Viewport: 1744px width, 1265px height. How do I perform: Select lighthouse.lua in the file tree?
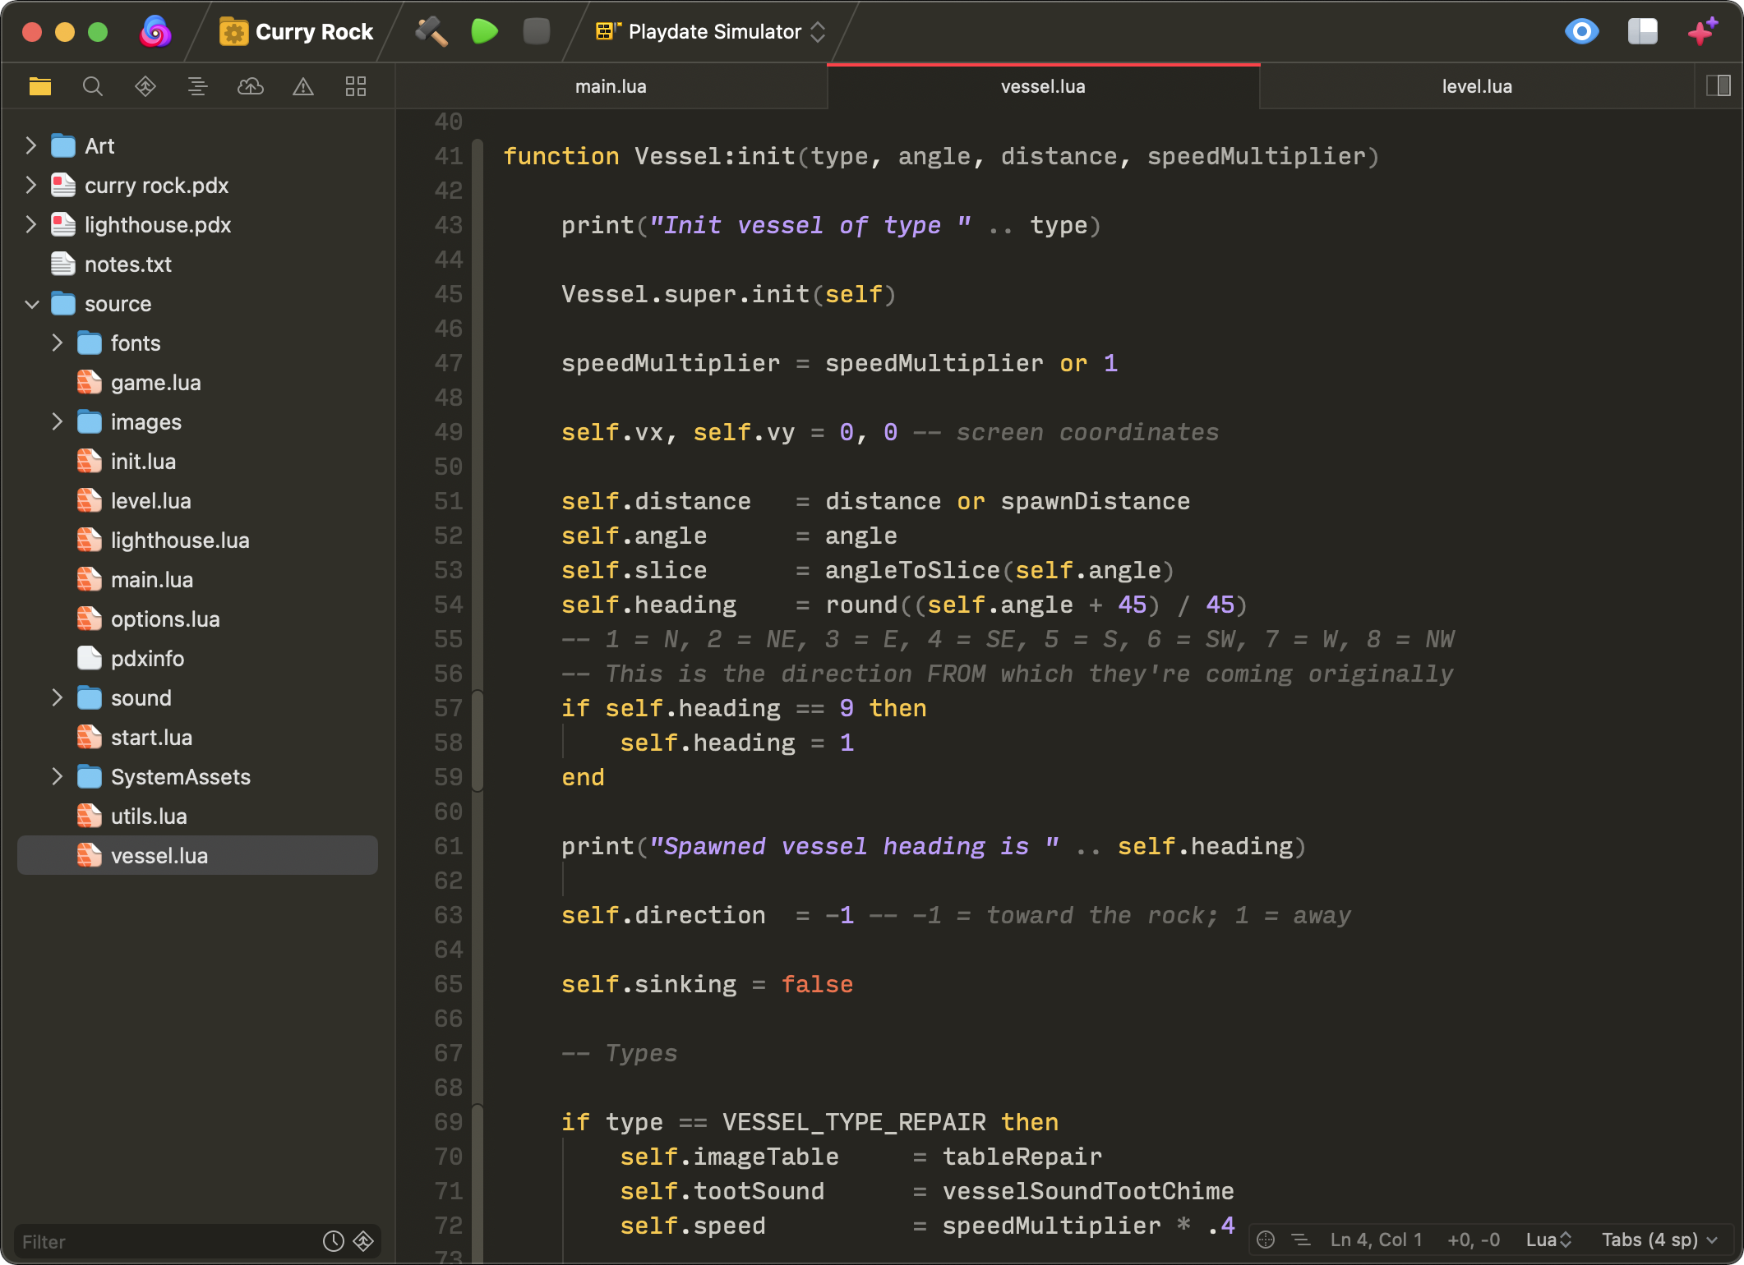179,540
